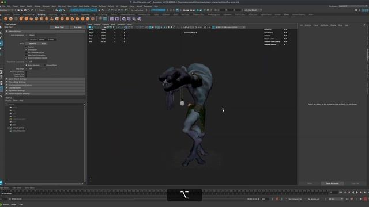Click the Edit Pivot button

tap(32, 44)
